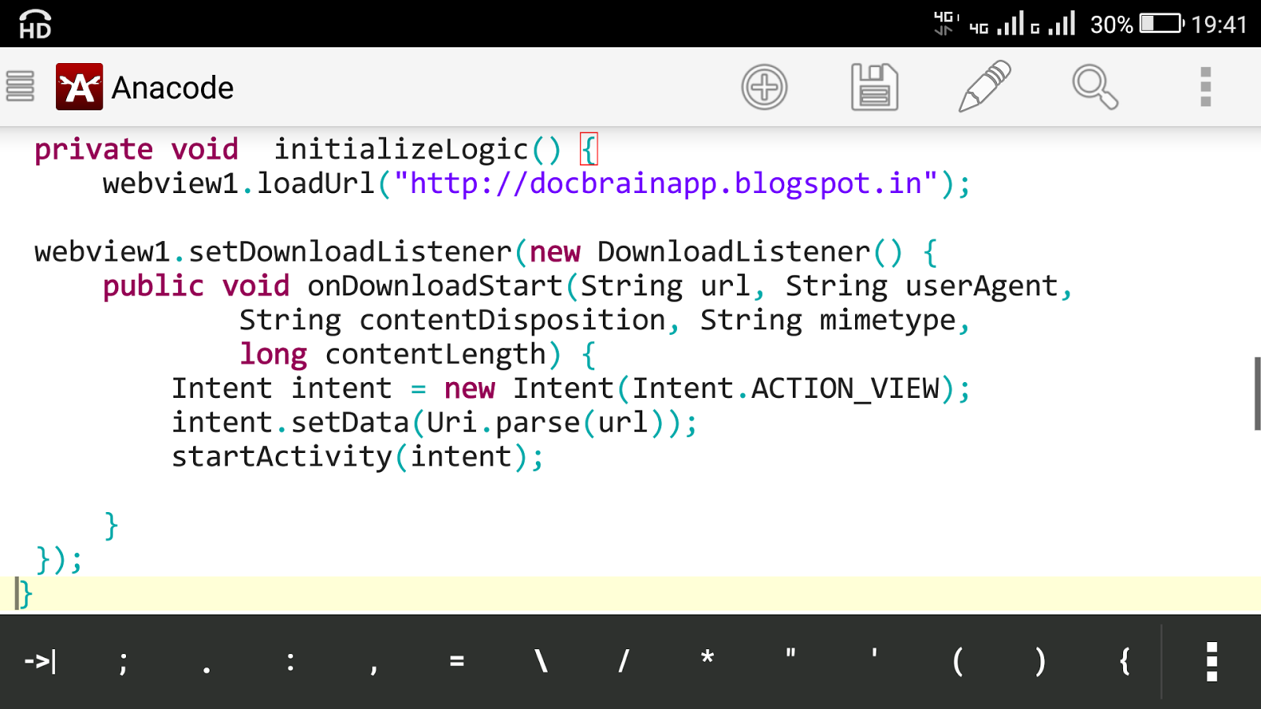Insert an opening parenthesis symbol key
The width and height of the screenshot is (1261, 709).
(958, 662)
